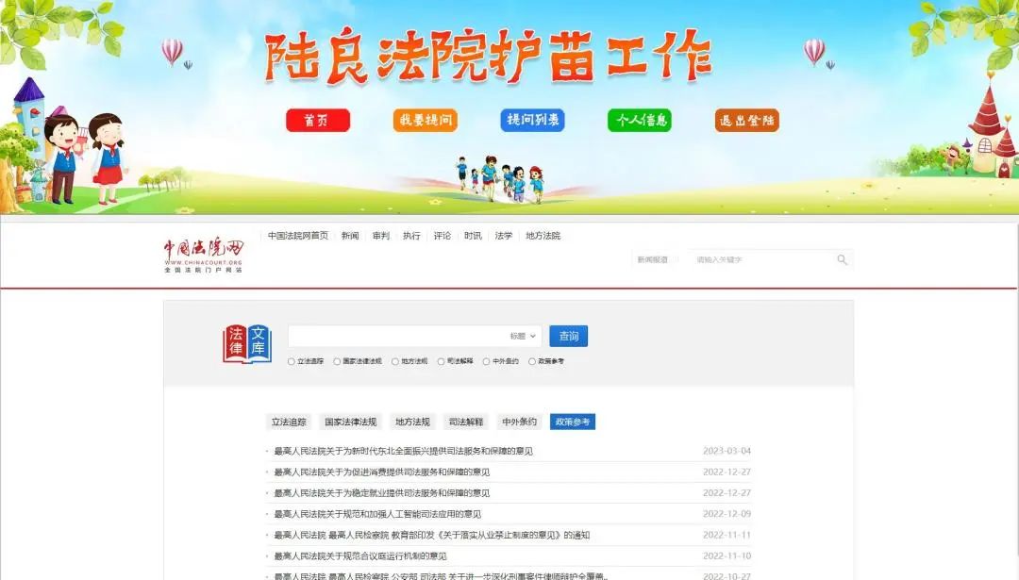Switch to the 司法解释 tab
Image resolution: width=1019 pixels, height=580 pixels.
466,423
